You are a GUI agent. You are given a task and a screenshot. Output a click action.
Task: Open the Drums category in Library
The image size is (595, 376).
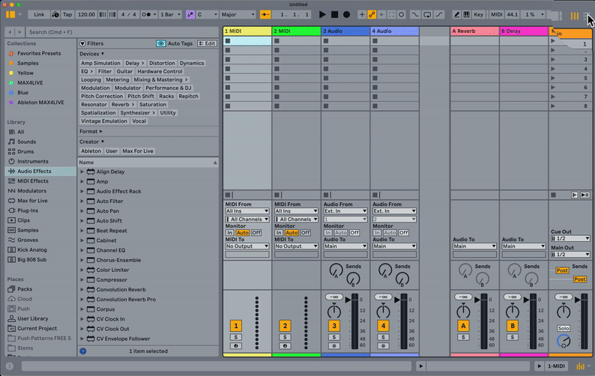pos(26,151)
